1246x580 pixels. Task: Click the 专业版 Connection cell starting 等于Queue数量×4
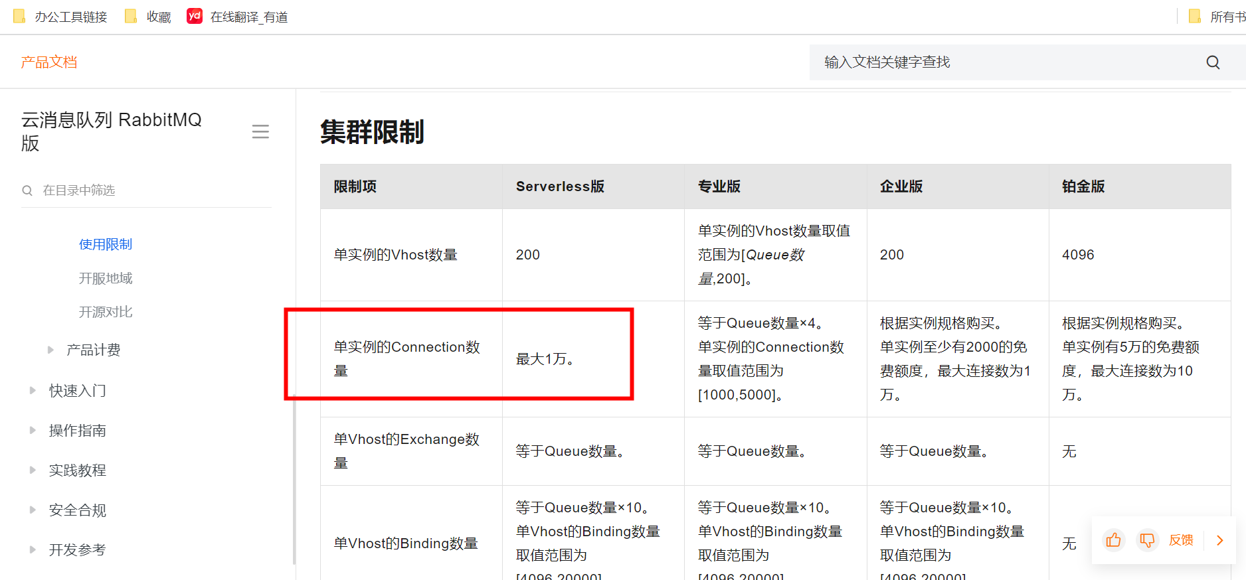(x=775, y=359)
